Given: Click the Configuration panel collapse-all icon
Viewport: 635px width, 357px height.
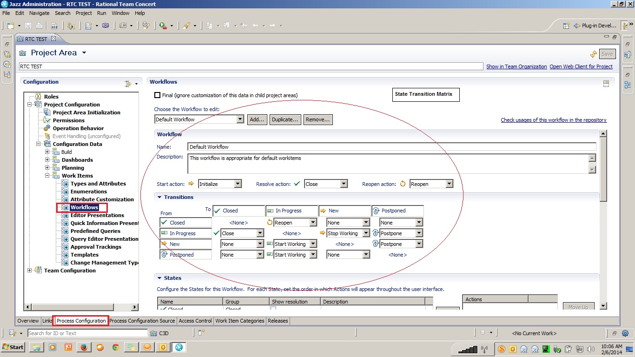Looking at the screenshot, I should 128,84.
